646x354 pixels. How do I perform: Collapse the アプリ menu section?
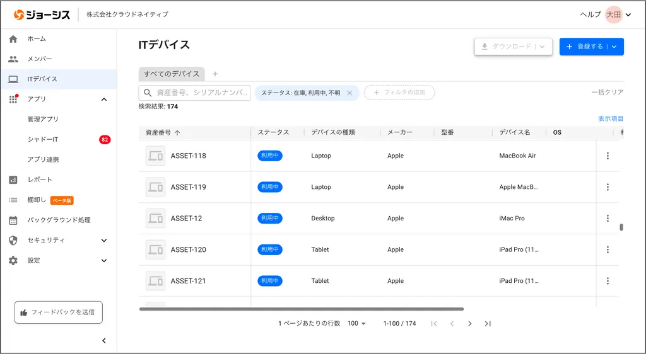coord(104,99)
